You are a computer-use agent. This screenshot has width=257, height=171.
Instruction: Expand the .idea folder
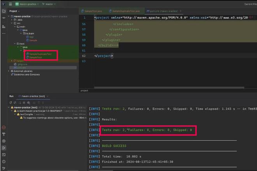(x=12, y=20)
